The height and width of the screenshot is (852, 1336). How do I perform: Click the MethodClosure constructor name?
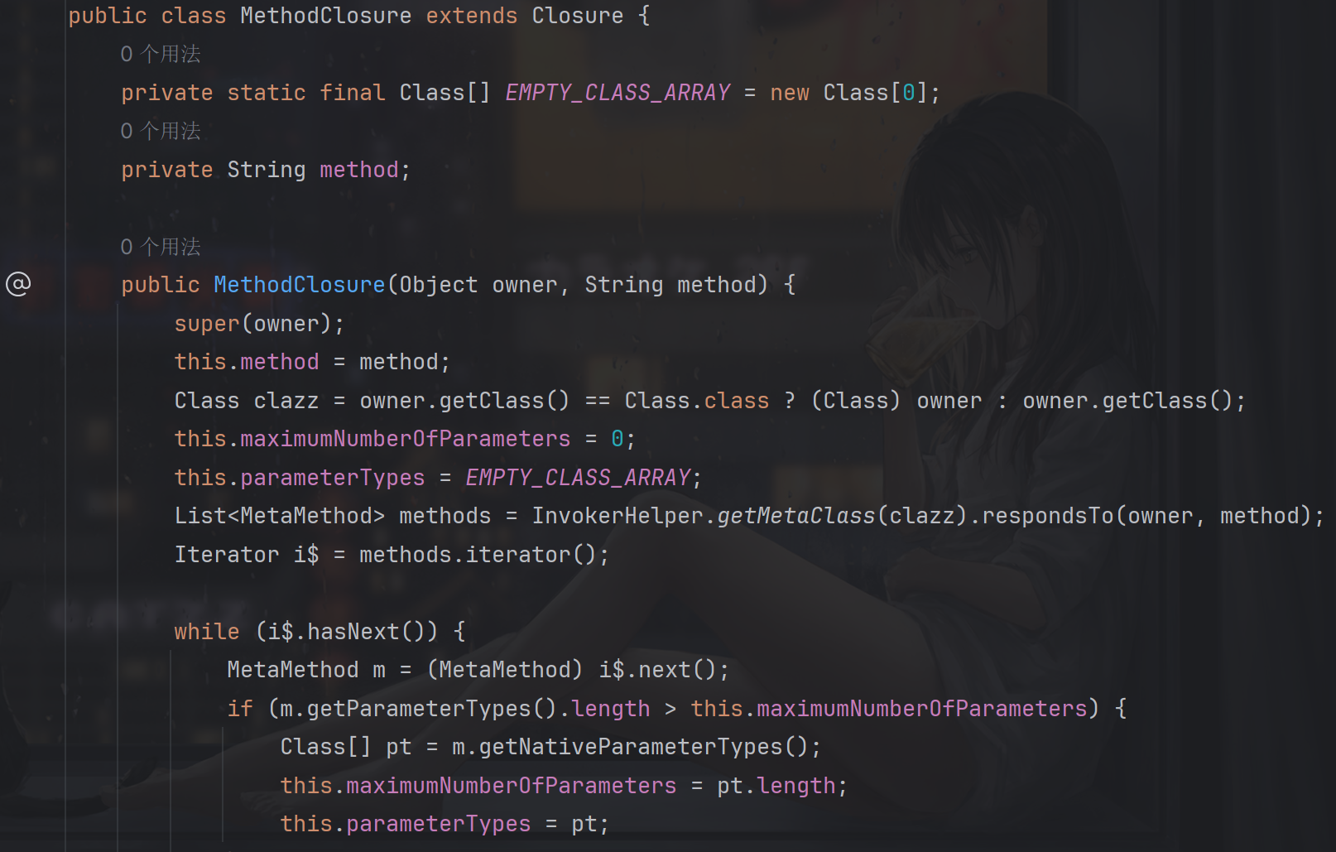[x=300, y=285]
